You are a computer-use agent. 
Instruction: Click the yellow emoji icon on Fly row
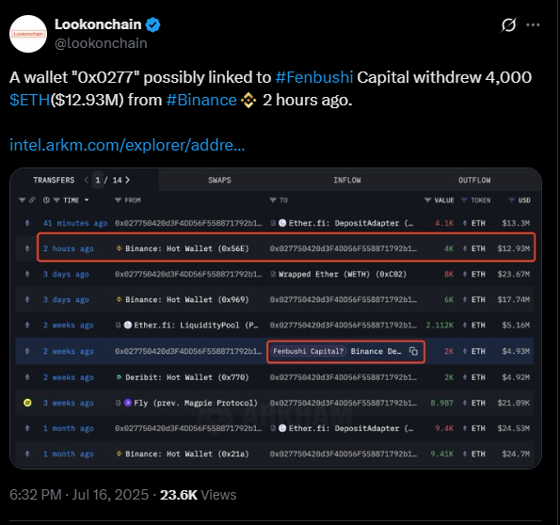pyautogui.click(x=27, y=403)
